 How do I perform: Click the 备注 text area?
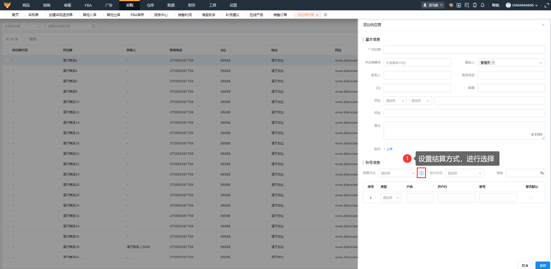(x=464, y=131)
